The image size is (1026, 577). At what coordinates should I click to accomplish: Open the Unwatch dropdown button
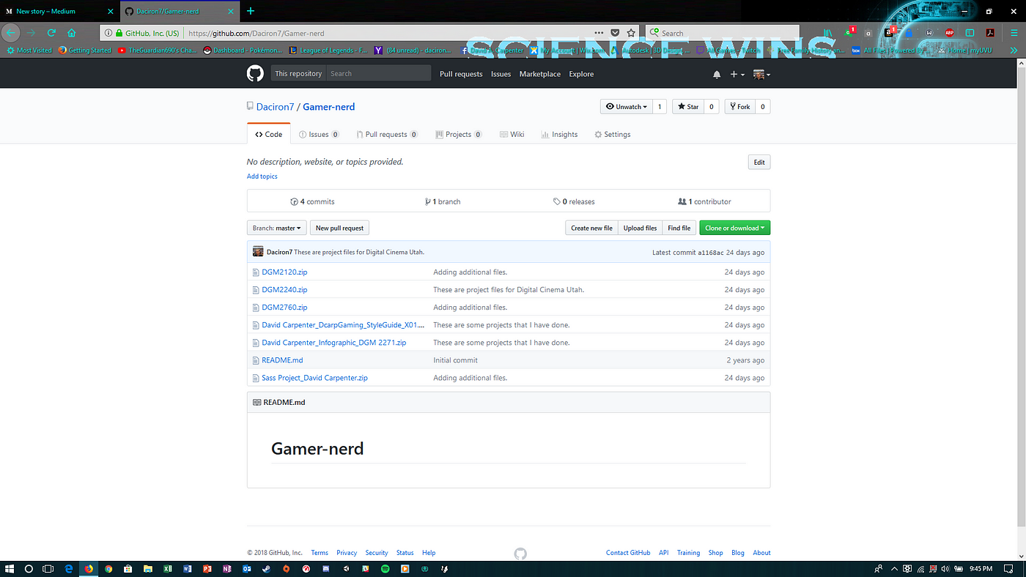pyautogui.click(x=627, y=107)
